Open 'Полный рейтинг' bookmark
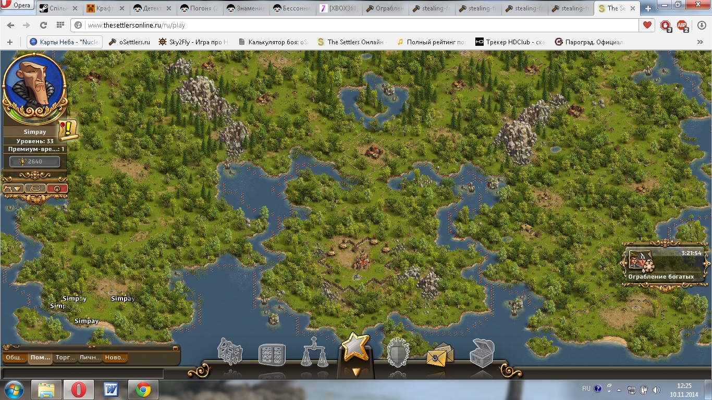This screenshot has height=400, width=712. tap(432, 42)
